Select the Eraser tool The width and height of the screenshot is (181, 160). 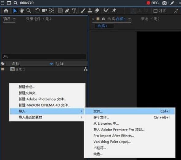pyautogui.click(x=97, y=11)
